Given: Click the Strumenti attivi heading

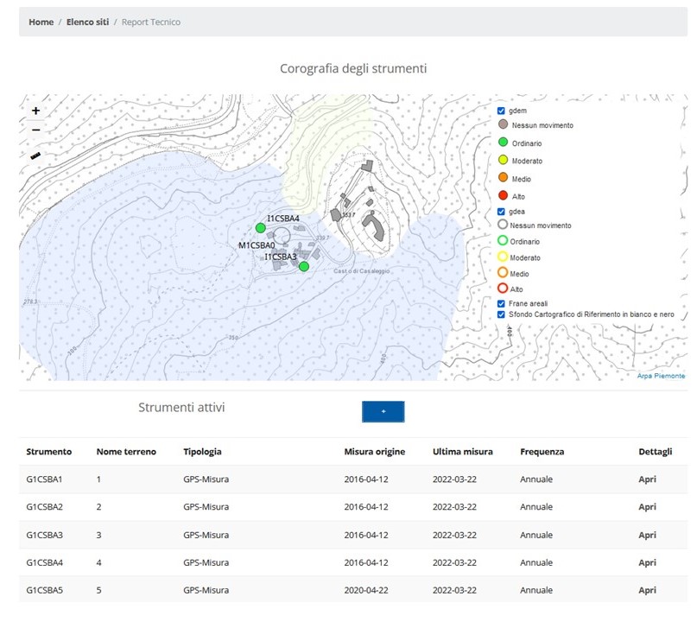Looking at the screenshot, I should (181, 407).
